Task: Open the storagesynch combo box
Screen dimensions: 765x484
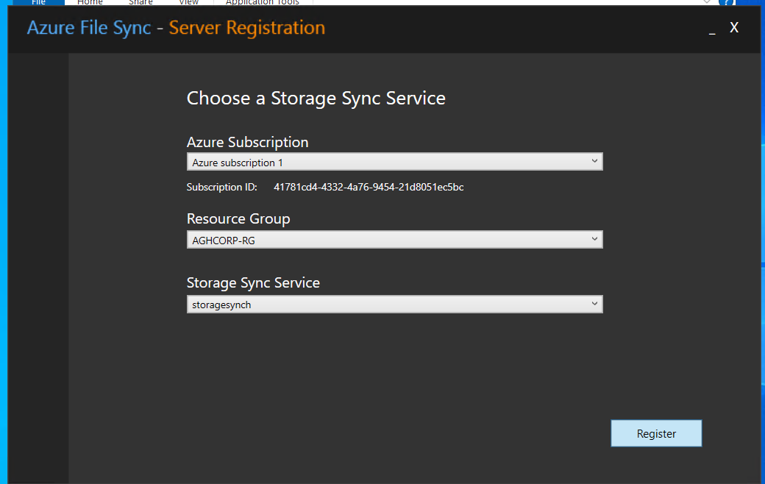Action: coord(395,305)
